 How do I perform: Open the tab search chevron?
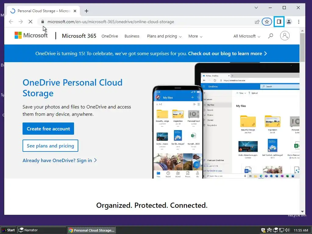[256, 8]
